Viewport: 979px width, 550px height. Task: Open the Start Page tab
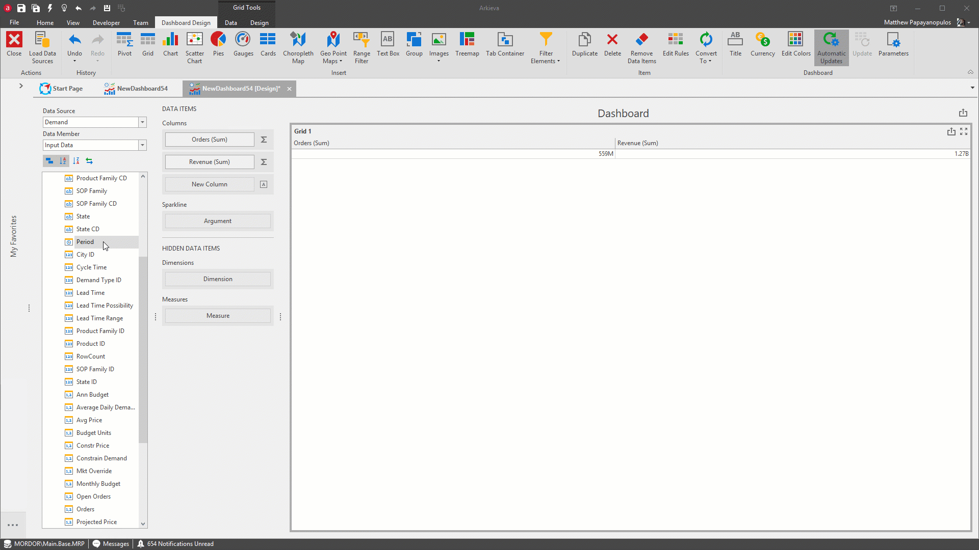(61, 89)
